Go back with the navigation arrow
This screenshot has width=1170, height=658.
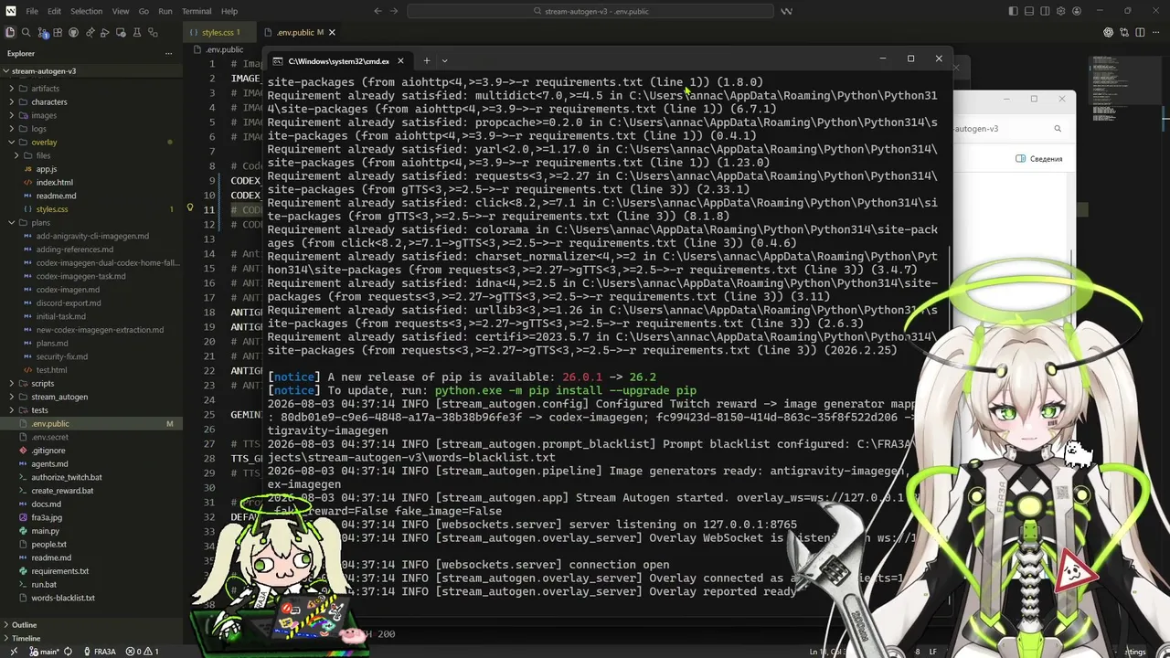[x=378, y=11]
